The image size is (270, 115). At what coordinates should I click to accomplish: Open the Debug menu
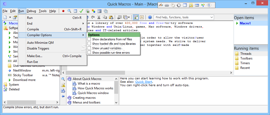coord(31,11)
